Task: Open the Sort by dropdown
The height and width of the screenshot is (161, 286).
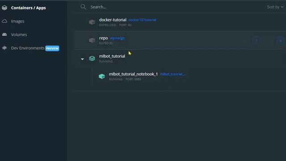Action: coord(275,7)
